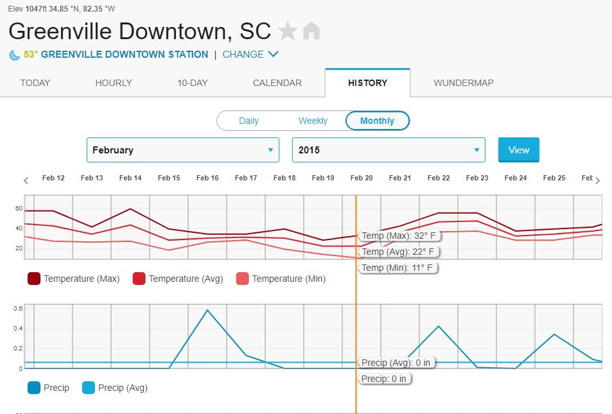
Task: Click the Precip (Avg) legend icon
Action: (x=89, y=388)
